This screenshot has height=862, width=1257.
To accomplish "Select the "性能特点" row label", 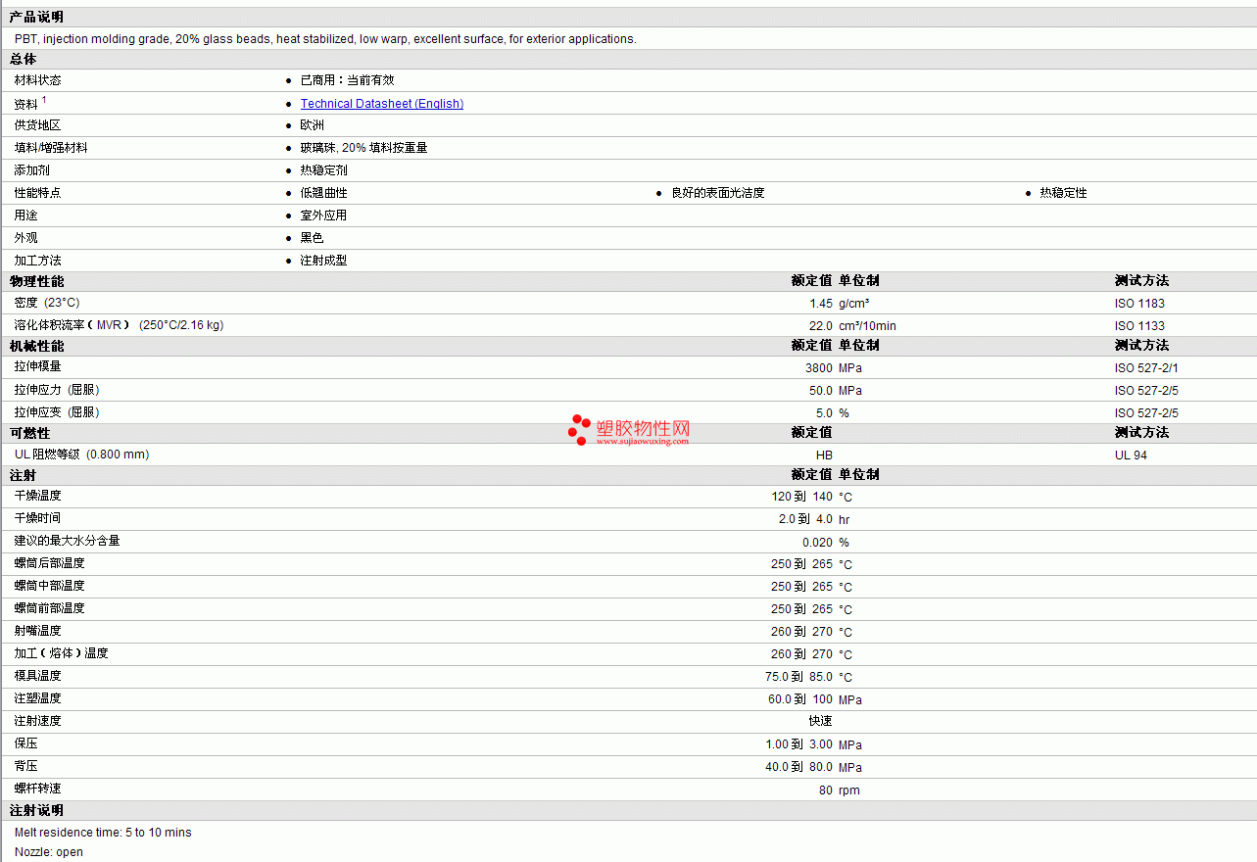I will (x=37, y=193).
